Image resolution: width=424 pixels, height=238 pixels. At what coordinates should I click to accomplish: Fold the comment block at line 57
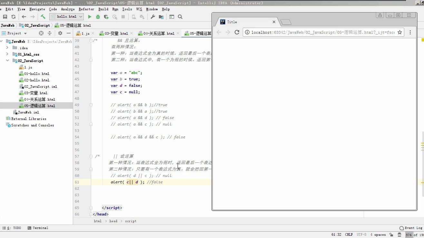pyautogui.click(x=91, y=156)
